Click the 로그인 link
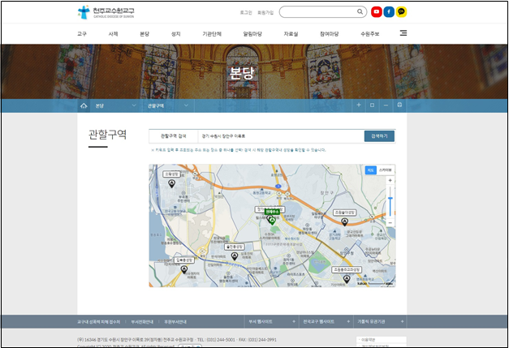Viewport: 509px width, 348px height. pyautogui.click(x=246, y=12)
